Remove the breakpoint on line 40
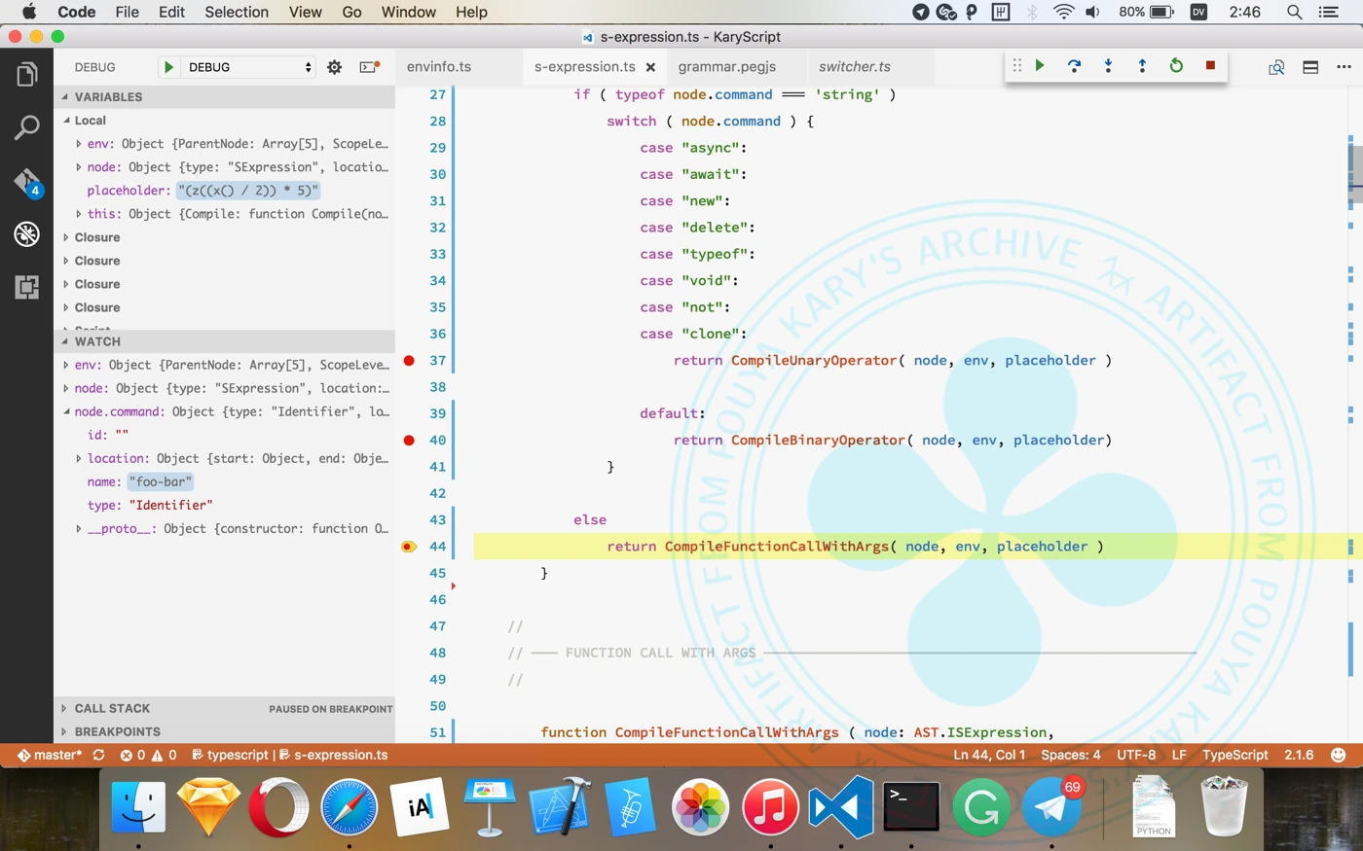The image size is (1363, 851). (409, 441)
